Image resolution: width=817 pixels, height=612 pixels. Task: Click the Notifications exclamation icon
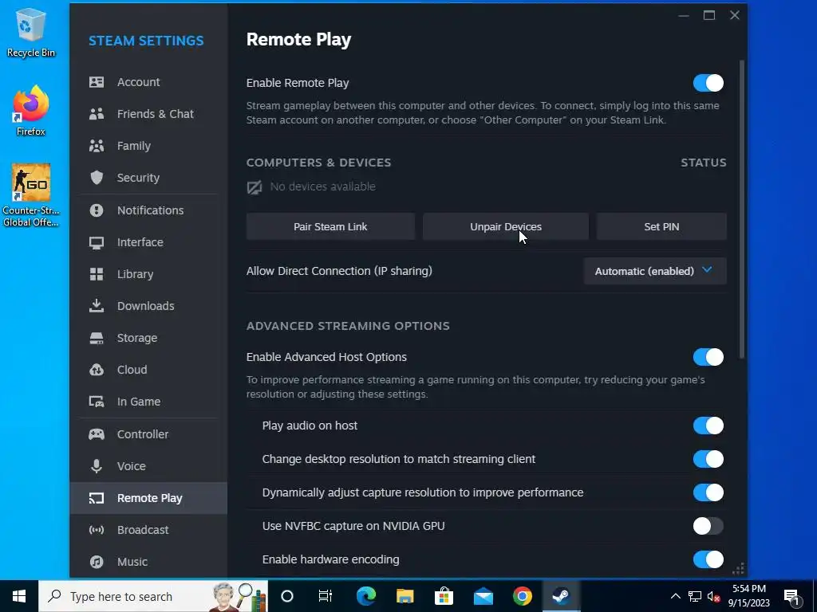(97, 210)
